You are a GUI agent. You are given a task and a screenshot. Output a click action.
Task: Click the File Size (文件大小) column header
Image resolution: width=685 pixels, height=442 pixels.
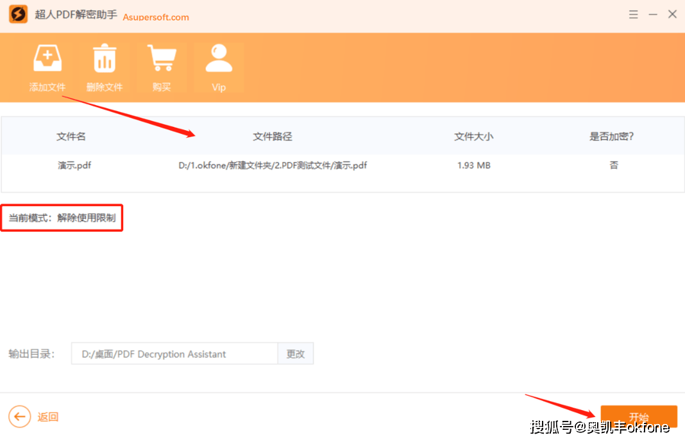point(474,136)
